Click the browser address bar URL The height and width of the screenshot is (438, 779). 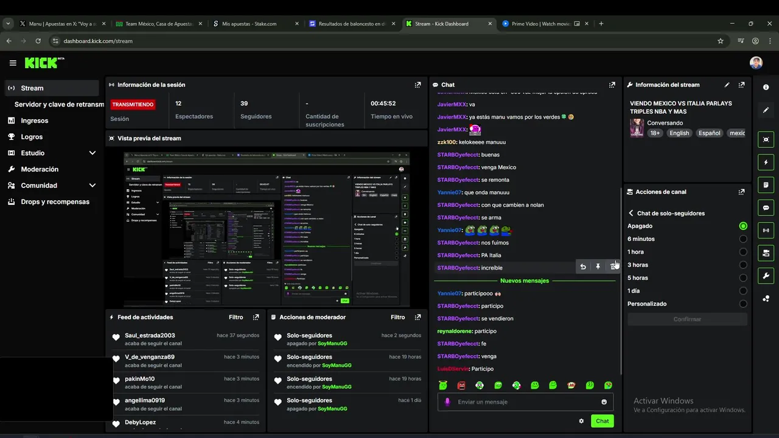pyautogui.click(x=98, y=41)
